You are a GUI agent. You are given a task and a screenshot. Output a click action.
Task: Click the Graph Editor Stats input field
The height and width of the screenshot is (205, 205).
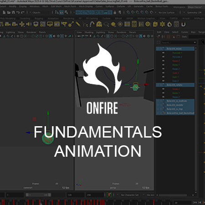click(196, 36)
